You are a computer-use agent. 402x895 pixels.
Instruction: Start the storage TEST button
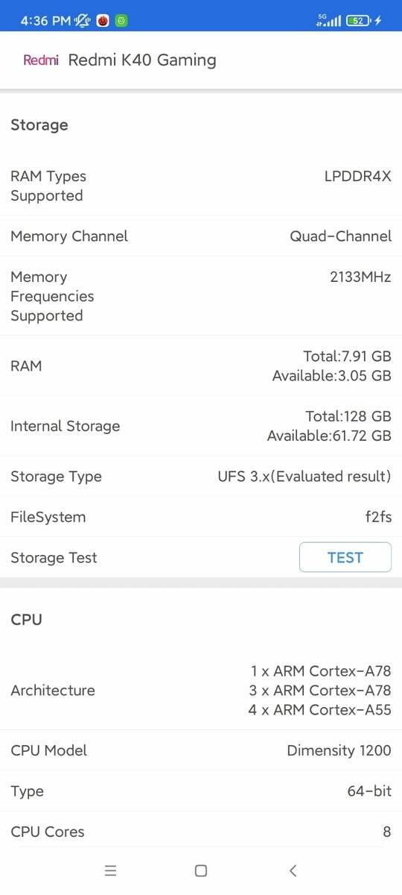click(345, 557)
